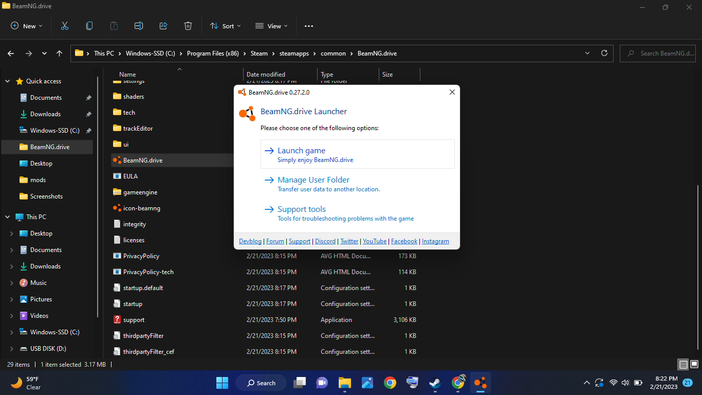Screen dimensions: 702x395
Task: Open the Sort dropdown menu
Action: [x=225, y=26]
